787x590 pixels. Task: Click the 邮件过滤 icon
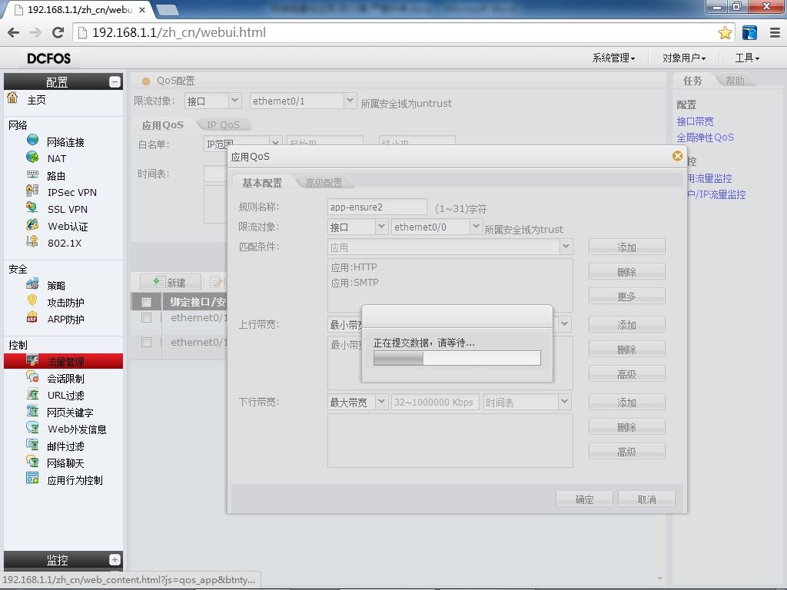click(x=32, y=445)
